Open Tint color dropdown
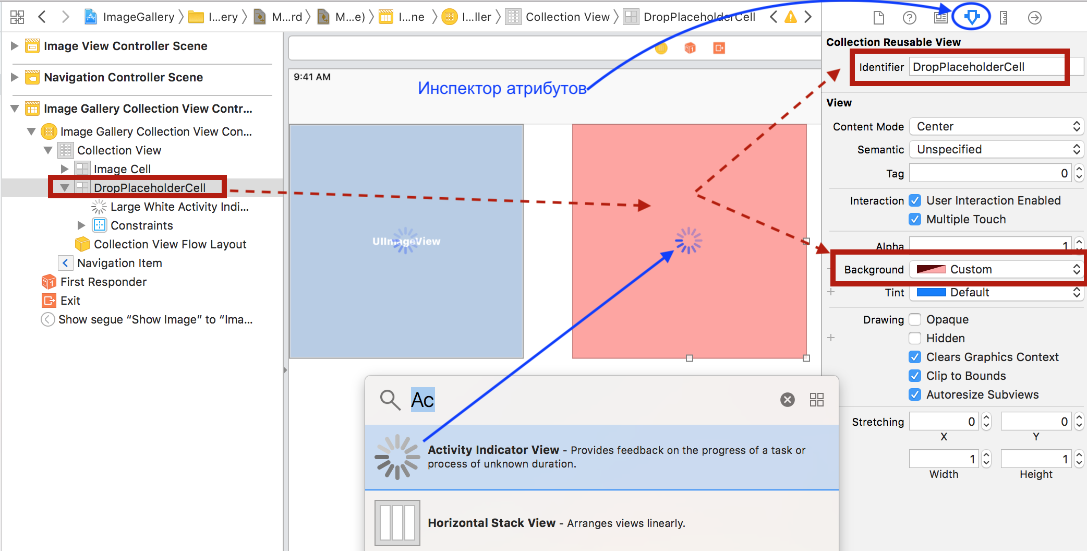The width and height of the screenshot is (1087, 551). click(x=997, y=292)
